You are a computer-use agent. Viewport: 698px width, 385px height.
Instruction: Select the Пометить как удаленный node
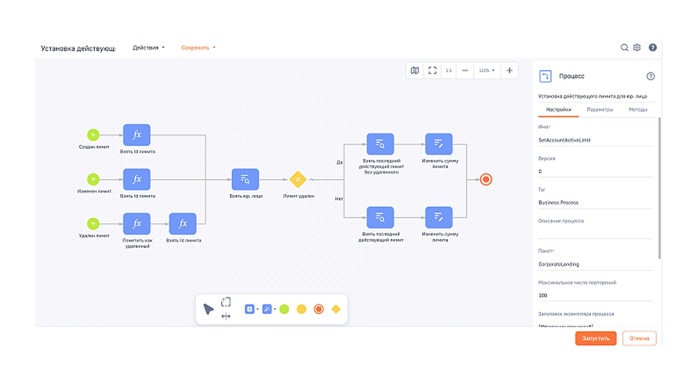(x=137, y=224)
